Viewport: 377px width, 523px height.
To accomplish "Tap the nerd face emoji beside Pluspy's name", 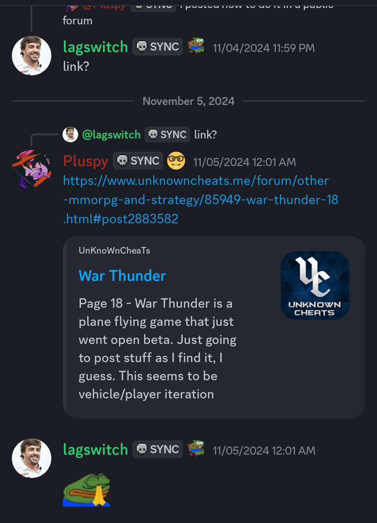I will point(176,161).
